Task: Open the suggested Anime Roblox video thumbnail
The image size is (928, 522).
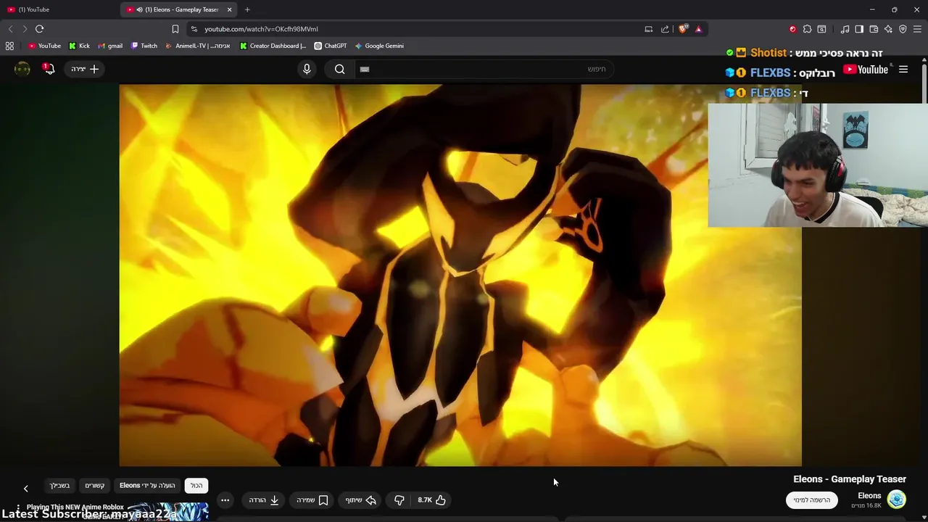Action: pos(167,512)
